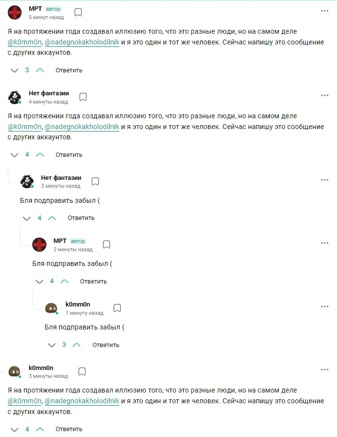Downvote МРТ's reply from 2 minutes ago
The height and width of the screenshot is (437, 337).
(x=40, y=282)
